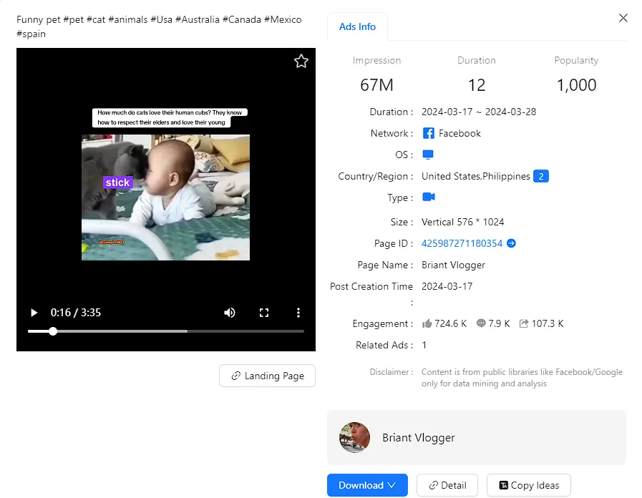Open the Landing Page link
The width and height of the screenshot is (642, 498).
267,376
